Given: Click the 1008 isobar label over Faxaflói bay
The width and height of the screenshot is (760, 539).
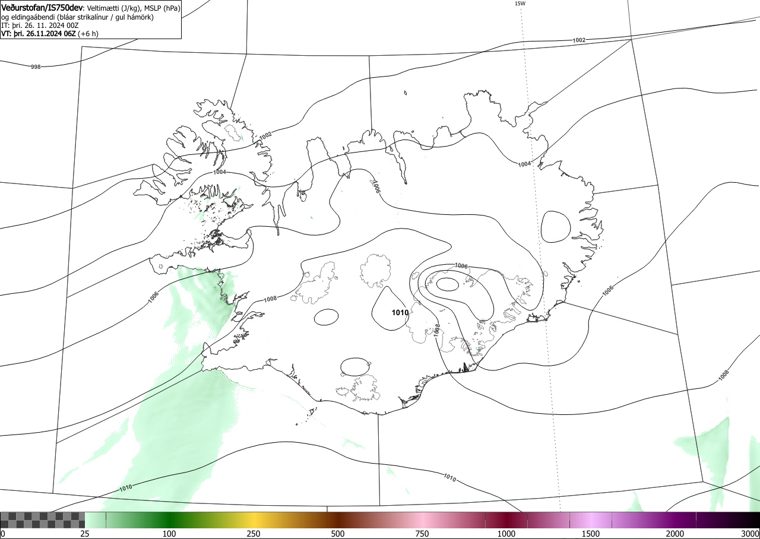Looking at the screenshot, I should point(271,299).
